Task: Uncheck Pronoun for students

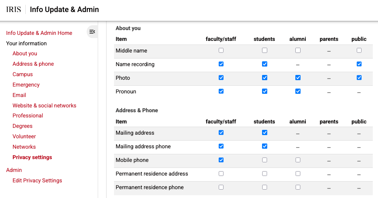Action: [x=265, y=91]
